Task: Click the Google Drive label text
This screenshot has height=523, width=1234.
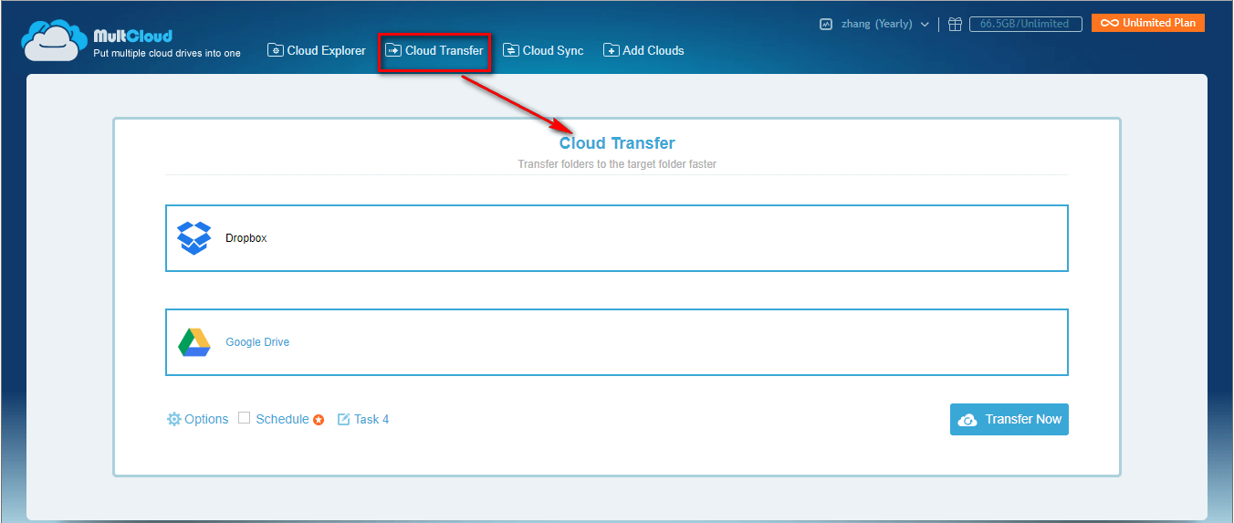Action: pyautogui.click(x=257, y=342)
